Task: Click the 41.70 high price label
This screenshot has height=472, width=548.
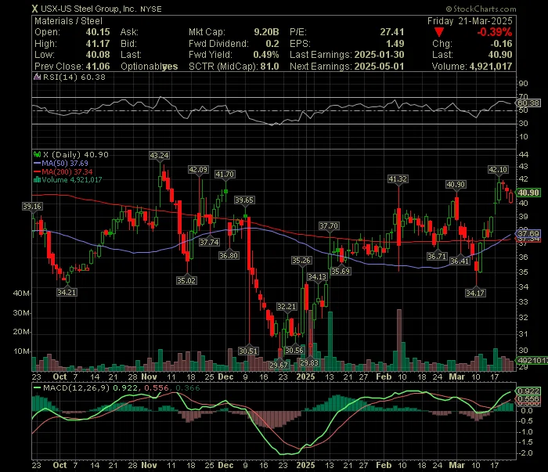Action: coord(225,175)
